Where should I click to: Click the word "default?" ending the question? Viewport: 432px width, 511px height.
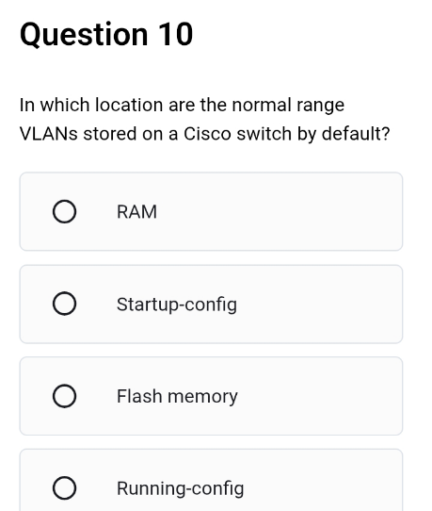click(x=356, y=134)
